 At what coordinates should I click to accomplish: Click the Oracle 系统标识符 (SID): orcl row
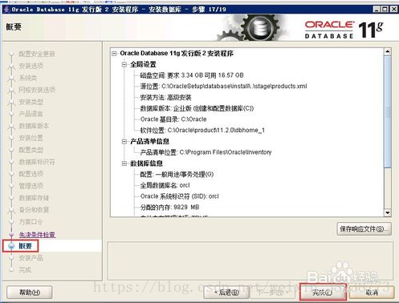tap(179, 196)
